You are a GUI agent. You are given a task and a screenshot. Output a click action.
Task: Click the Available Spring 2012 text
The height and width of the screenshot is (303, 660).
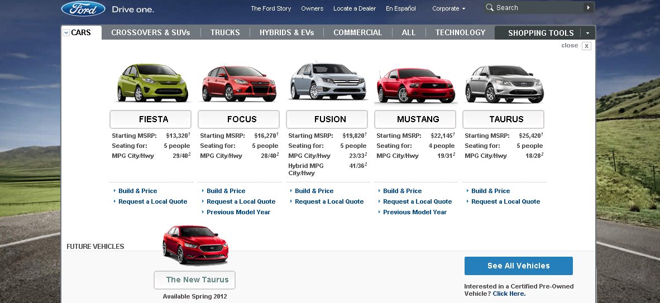tap(195, 297)
